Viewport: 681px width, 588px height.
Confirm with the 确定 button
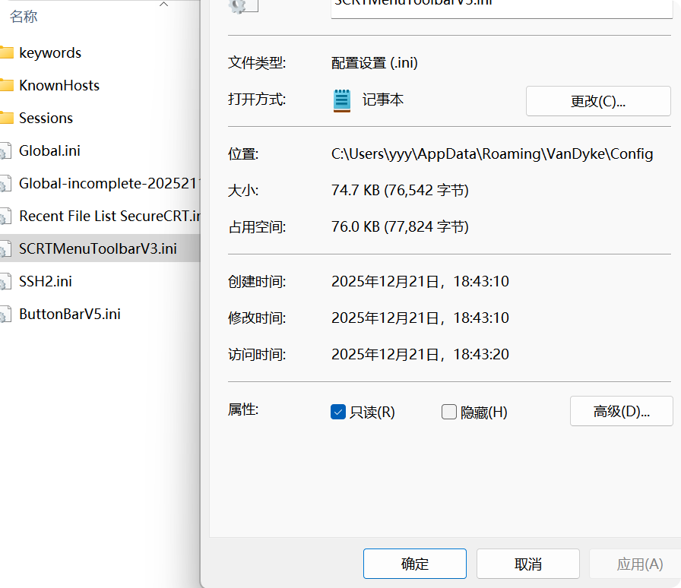414,564
